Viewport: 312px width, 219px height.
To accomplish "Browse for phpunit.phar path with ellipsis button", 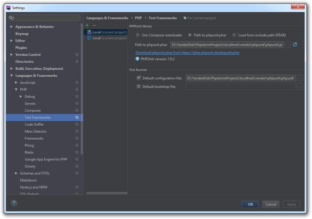I will pyautogui.click(x=288, y=45).
